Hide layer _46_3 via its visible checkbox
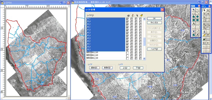 (127, 33)
